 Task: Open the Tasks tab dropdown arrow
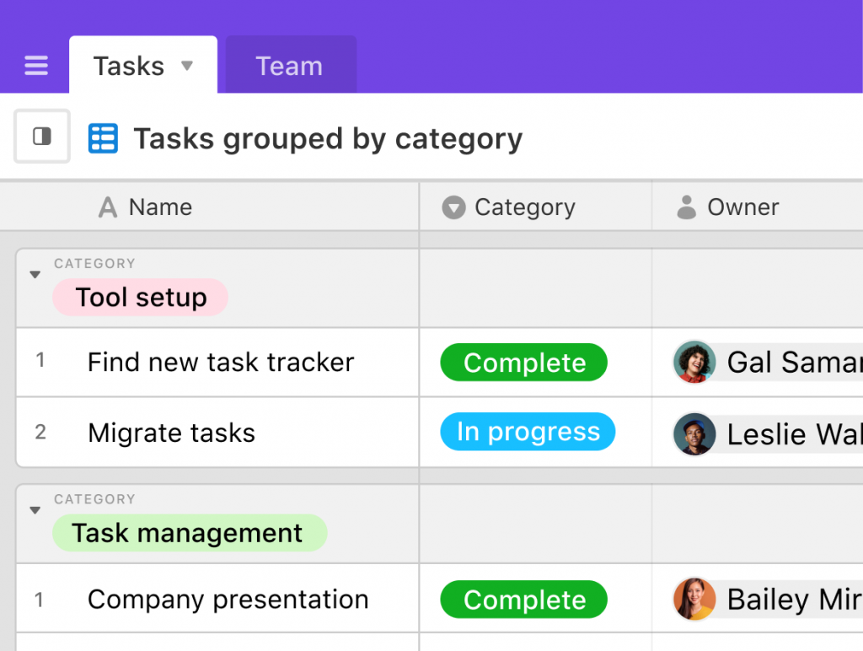(187, 66)
